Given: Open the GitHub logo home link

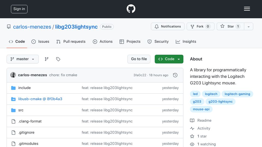Looking at the screenshot, I should pos(131,9).
